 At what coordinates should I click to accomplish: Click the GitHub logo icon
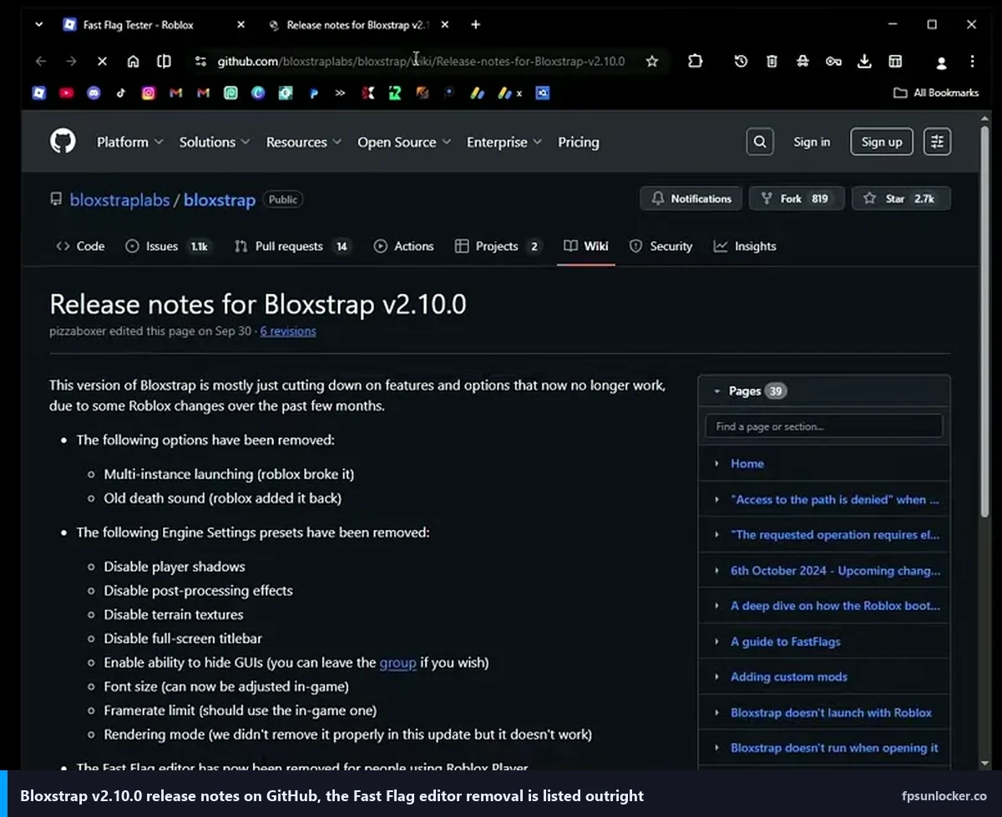point(63,141)
